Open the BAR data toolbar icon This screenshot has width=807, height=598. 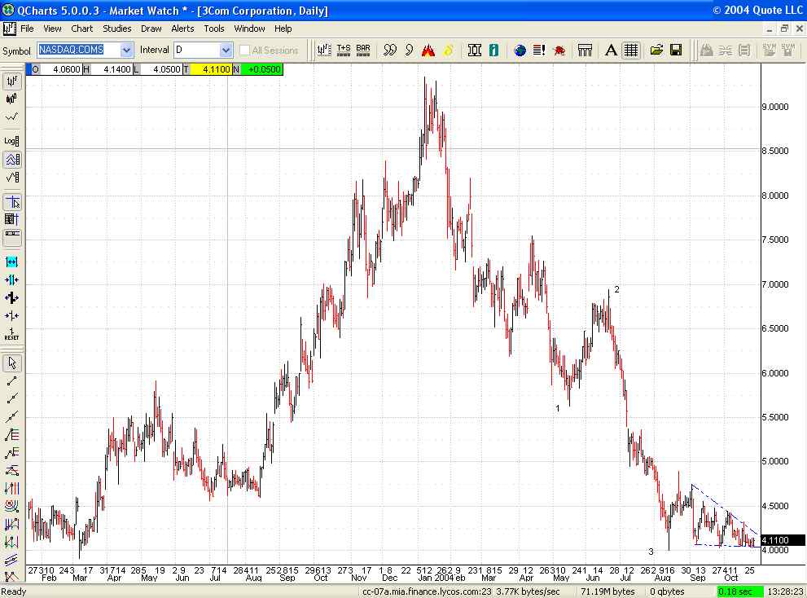(363, 50)
